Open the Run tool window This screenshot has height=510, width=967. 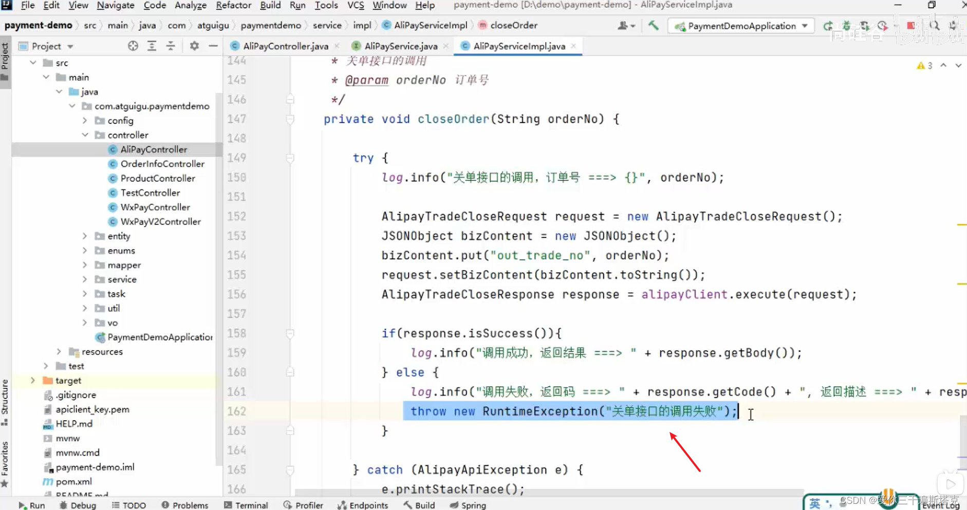pos(32,505)
